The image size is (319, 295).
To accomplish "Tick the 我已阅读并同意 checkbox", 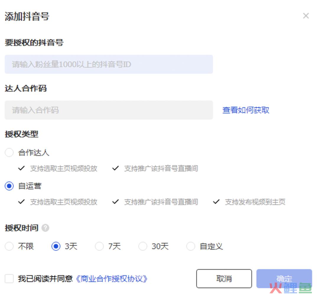I will click(x=9, y=278).
